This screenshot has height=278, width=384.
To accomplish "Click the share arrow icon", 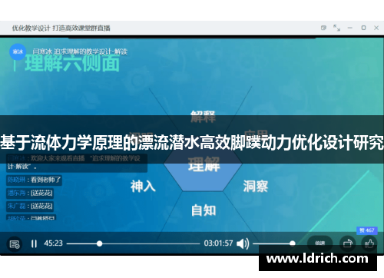I will click(348, 243).
